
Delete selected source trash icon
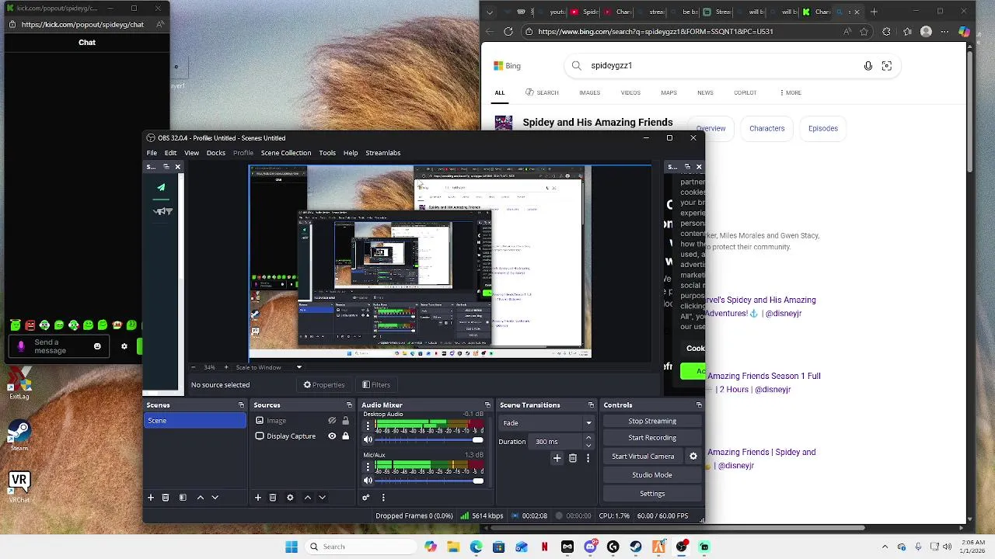tap(273, 498)
